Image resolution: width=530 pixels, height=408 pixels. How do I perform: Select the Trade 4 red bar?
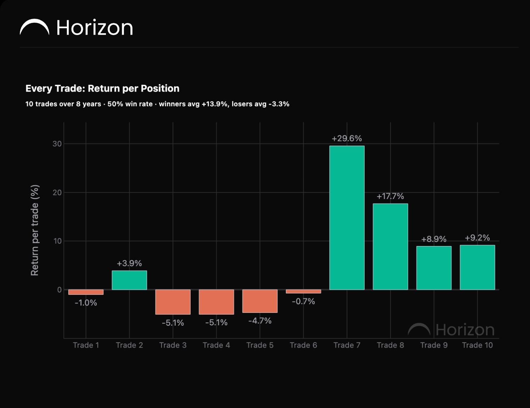click(x=216, y=302)
